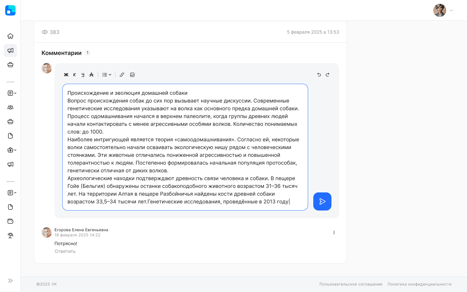Insert a link into the comment
The width and height of the screenshot is (467, 292).
tap(122, 75)
